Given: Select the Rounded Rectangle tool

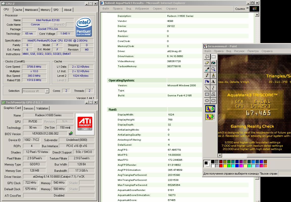Looking at the screenshot, I should click(213, 101).
